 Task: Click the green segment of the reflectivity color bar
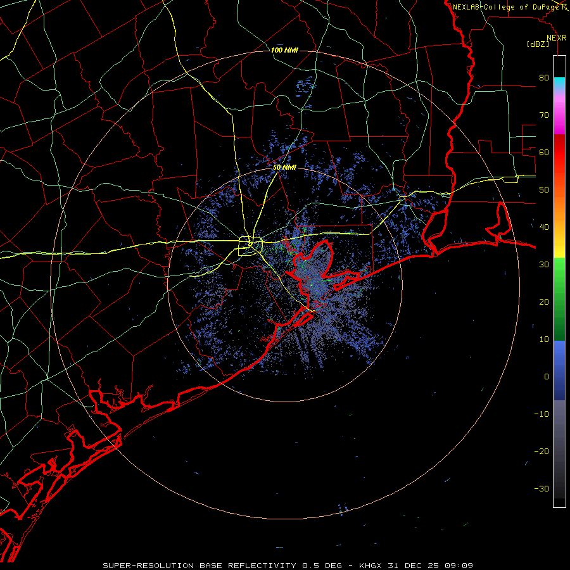click(x=559, y=299)
